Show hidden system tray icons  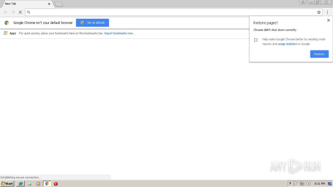coord(290,184)
